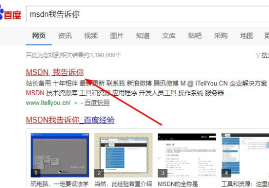Select the 采购 tab
The width and height of the screenshot is (269, 188).
(x=221, y=36)
